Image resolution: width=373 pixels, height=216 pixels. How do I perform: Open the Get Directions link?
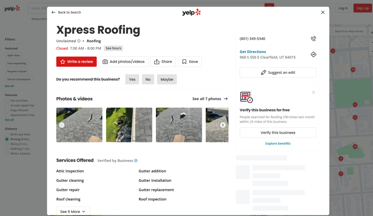pos(253,52)
